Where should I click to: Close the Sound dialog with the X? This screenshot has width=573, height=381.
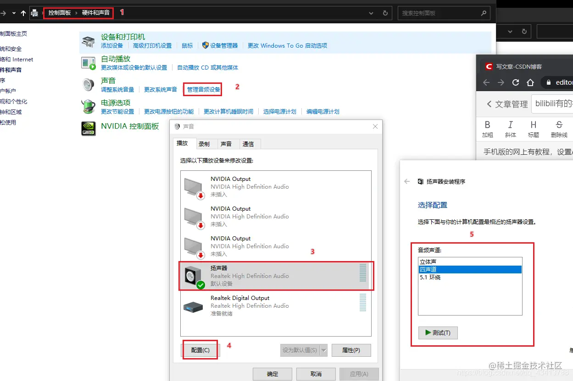pos(375,126)
